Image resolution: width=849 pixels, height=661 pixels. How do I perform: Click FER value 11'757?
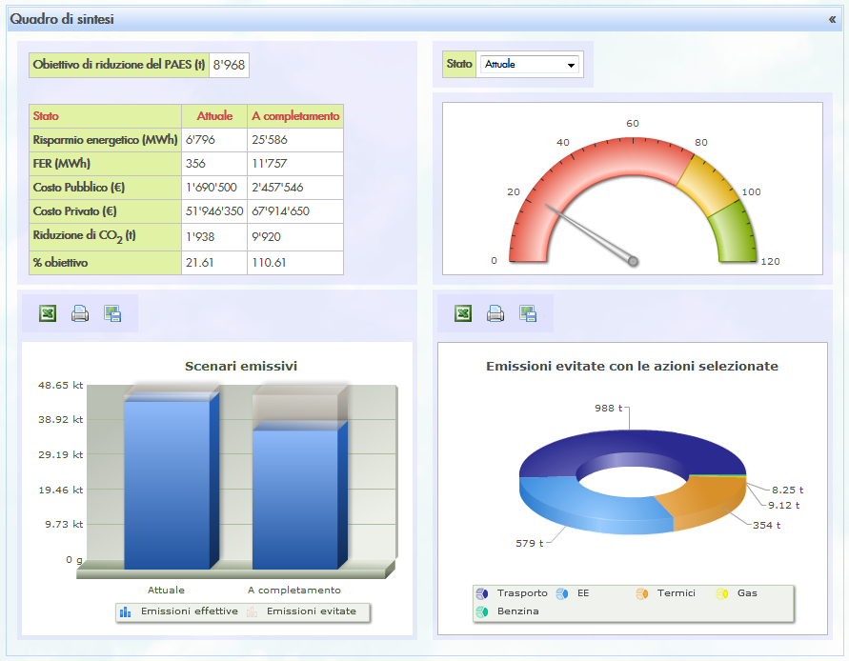coord(295,164)
